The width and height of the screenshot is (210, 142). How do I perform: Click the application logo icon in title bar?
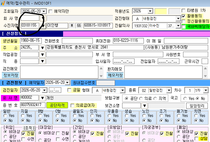2,3
